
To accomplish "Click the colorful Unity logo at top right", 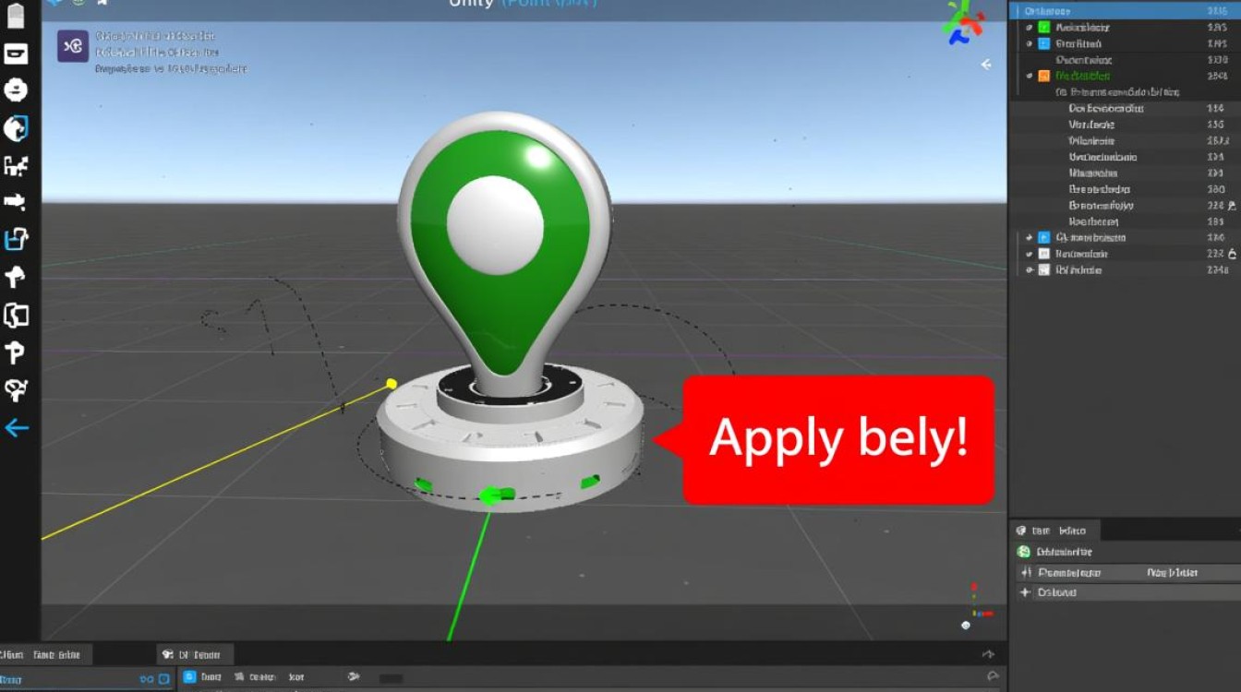I will [x=962, y=21].
